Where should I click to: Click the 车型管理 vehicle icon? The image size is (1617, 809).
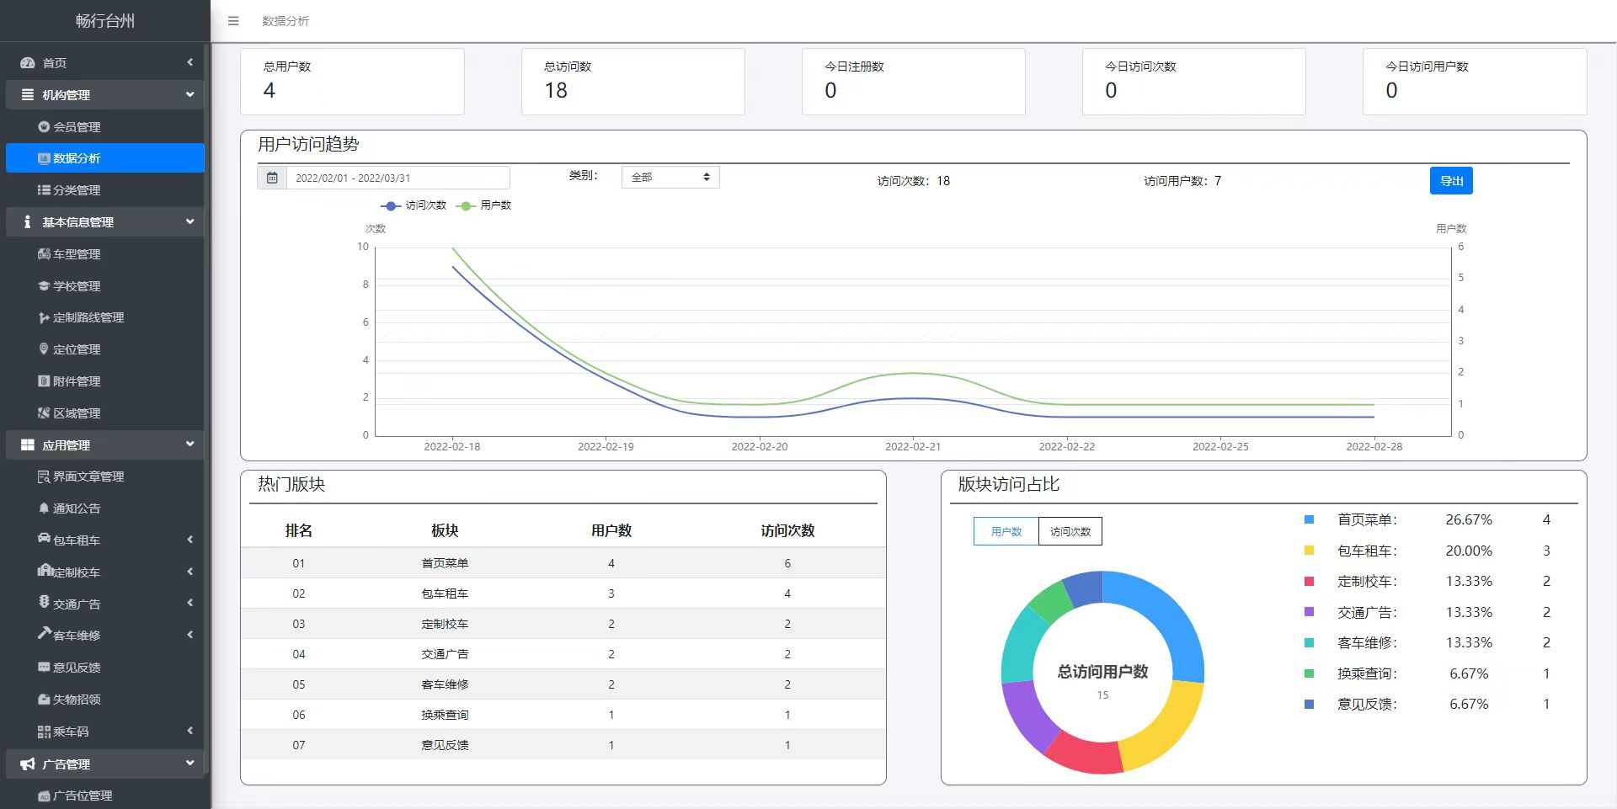pos(44,254)
